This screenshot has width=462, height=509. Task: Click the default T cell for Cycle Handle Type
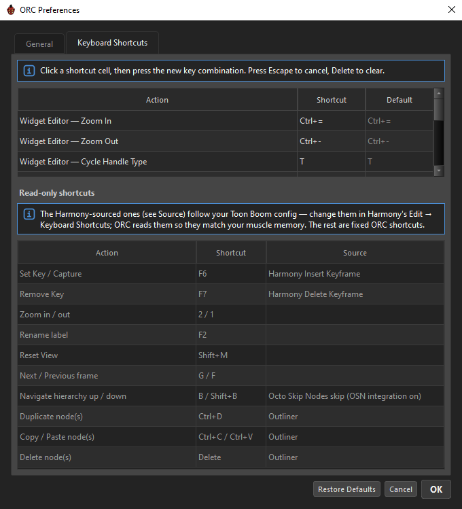399,162
